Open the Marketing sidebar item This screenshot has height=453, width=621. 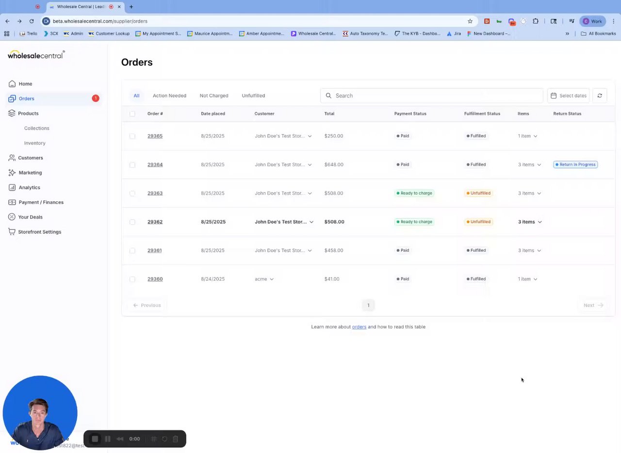tap(30, 173)
